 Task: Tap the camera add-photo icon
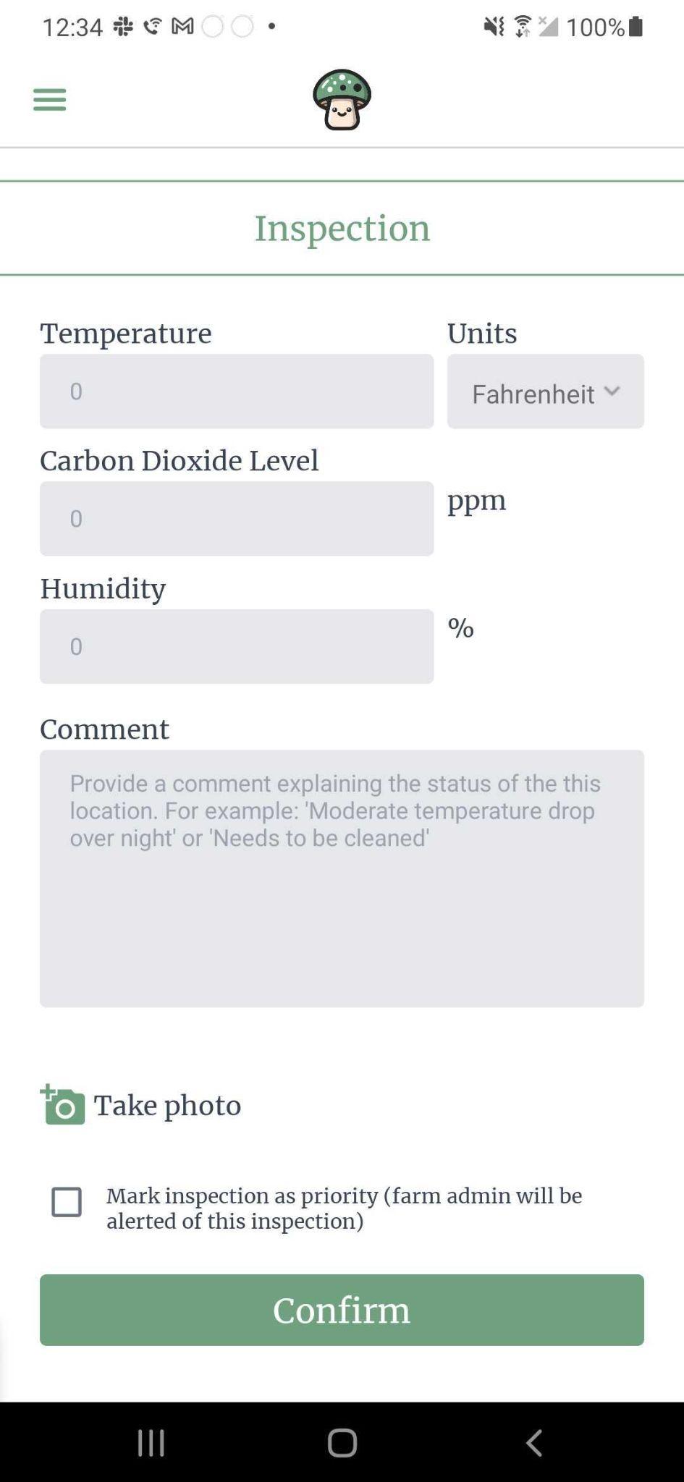tap(62, 1104)
